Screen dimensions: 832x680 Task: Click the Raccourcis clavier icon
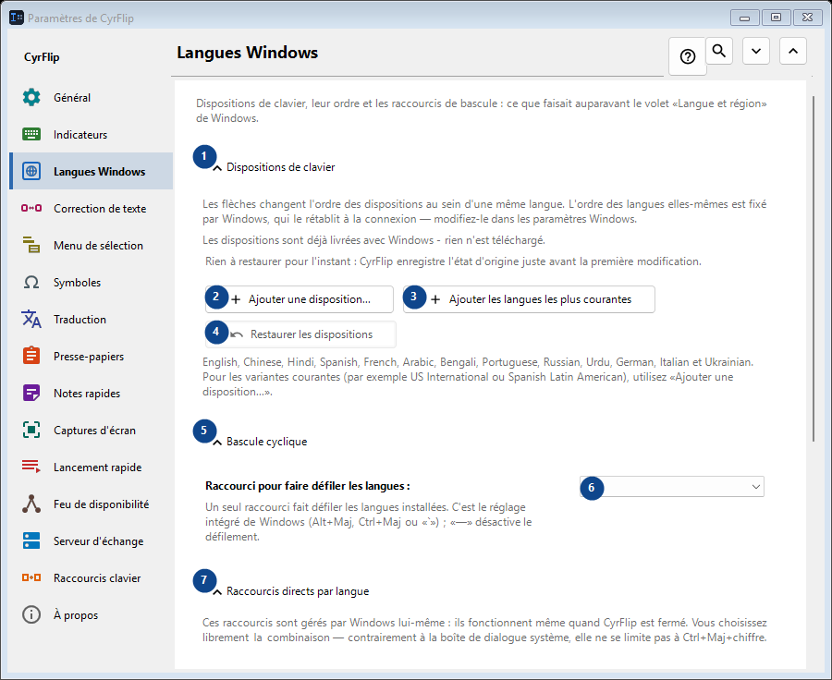pyautogui.click(x=31, y=577)
